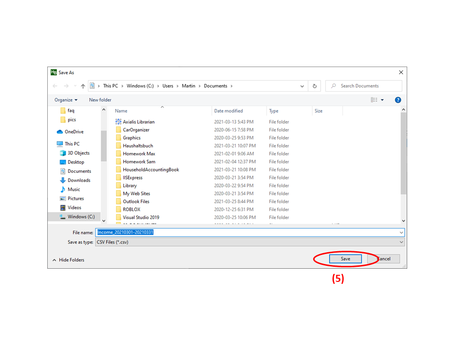Click New folder in the toolbar
The height and width of the screenshot is (340, 454).
click(x=100, y=100)
